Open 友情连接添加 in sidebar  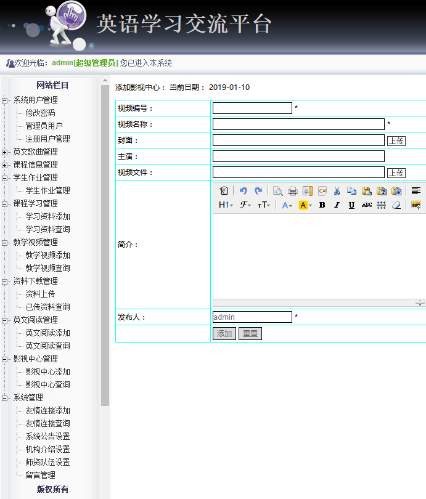[x=47, y=410]
